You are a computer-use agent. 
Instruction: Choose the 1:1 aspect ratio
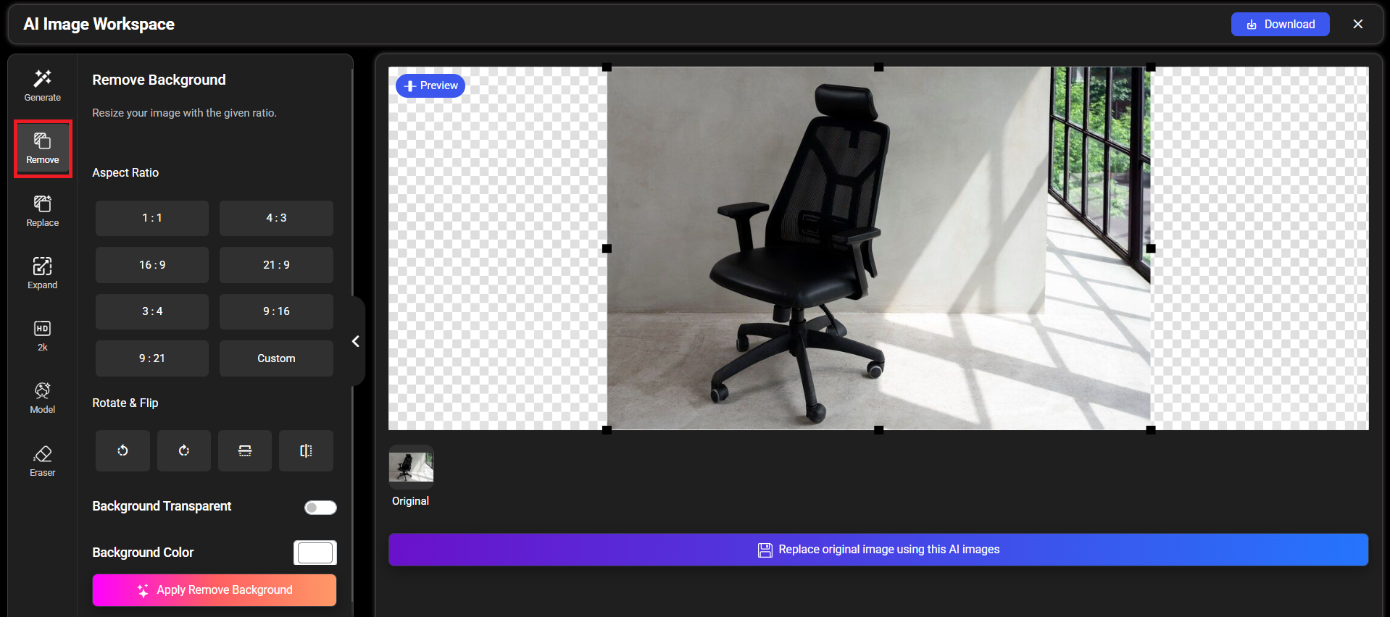click(152, 218)
